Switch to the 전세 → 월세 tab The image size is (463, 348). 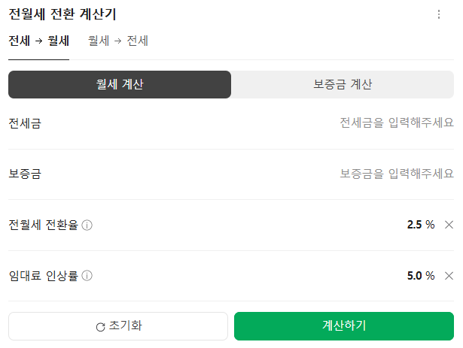click(x=38, y=41)
